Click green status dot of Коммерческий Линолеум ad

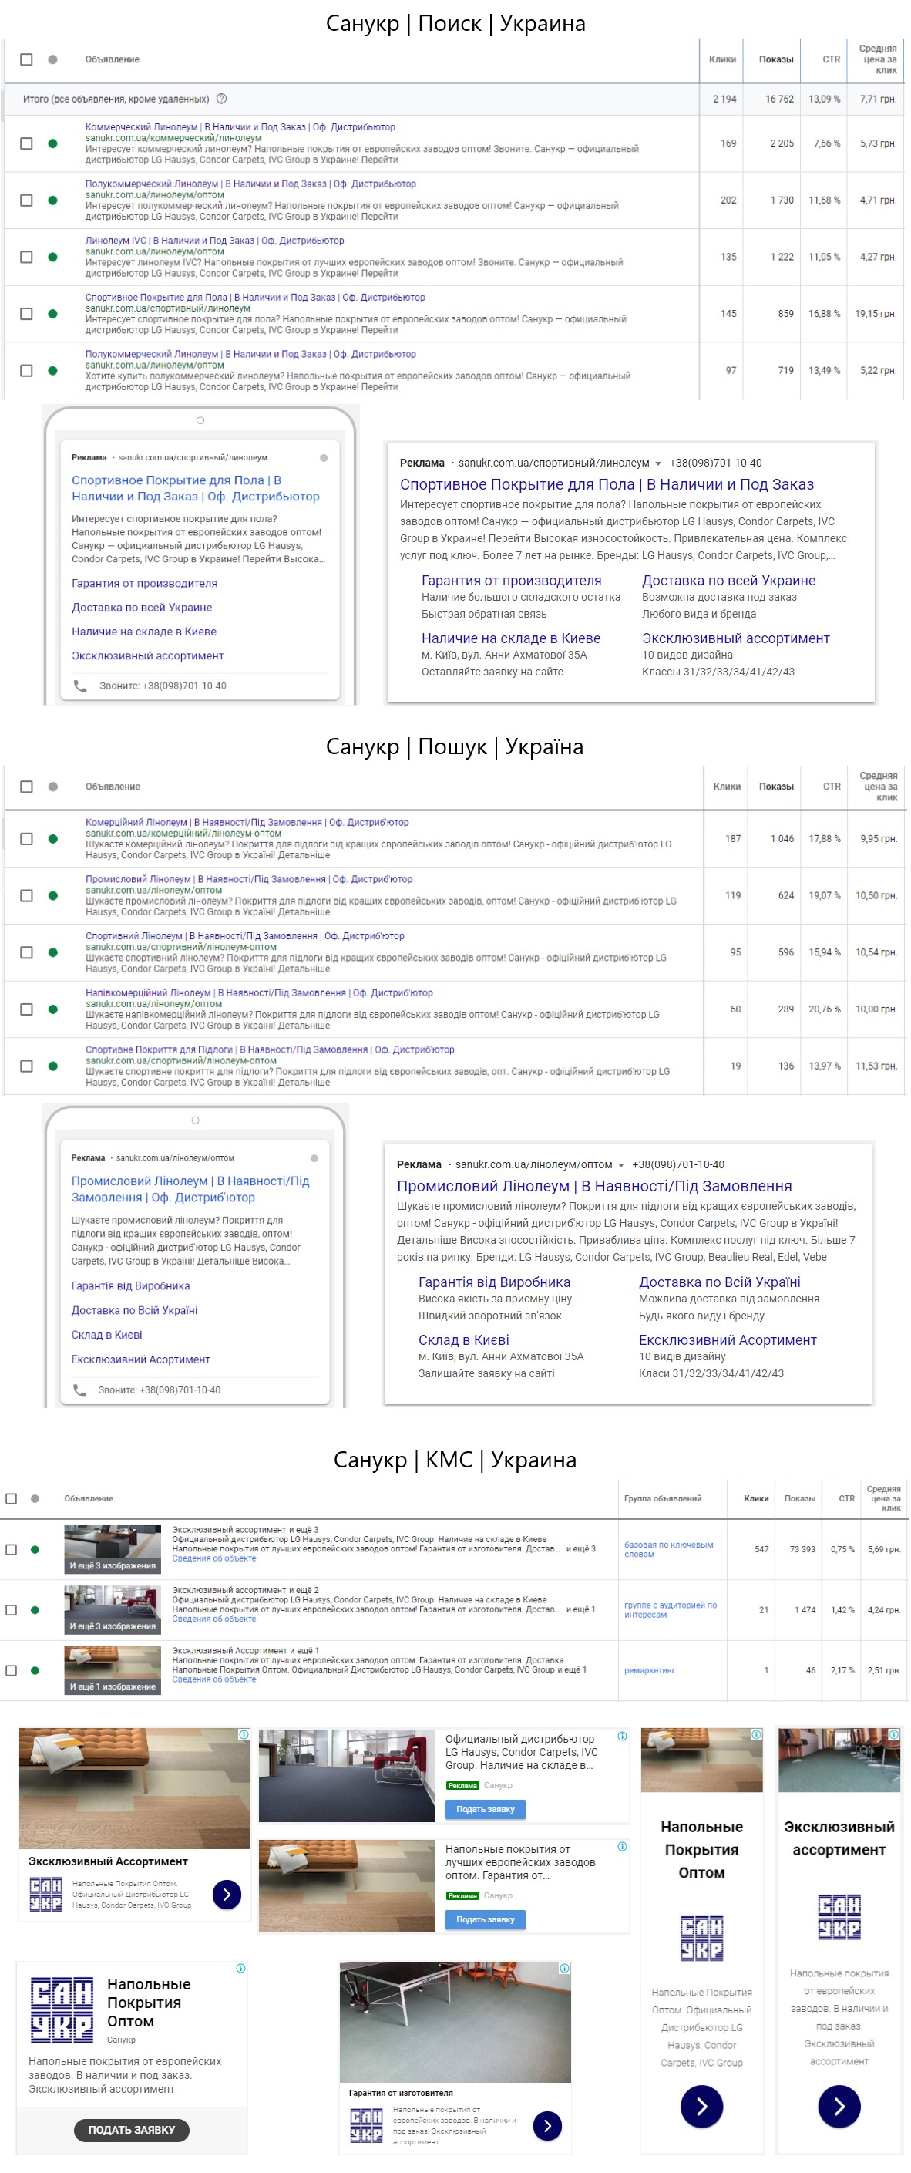click(52, 143)
